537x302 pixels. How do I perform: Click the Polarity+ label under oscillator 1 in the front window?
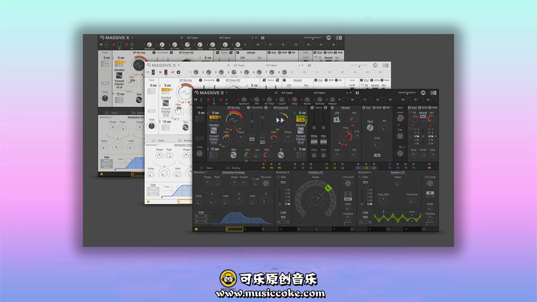pyautogui.click(x=214, y=139)
